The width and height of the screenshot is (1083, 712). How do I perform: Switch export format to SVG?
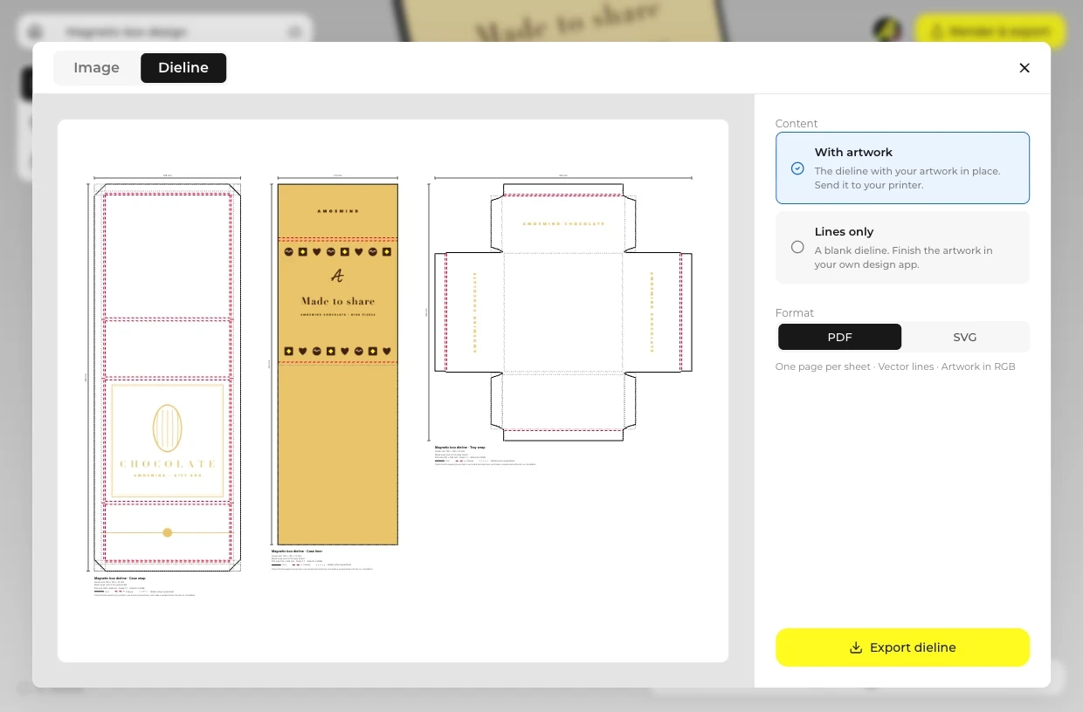(x=965, y=337)
